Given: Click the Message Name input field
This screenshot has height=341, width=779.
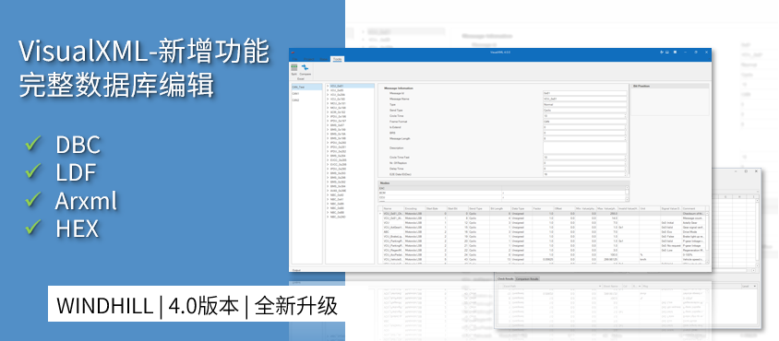Looking at the screenshot, I should point(585,99).
